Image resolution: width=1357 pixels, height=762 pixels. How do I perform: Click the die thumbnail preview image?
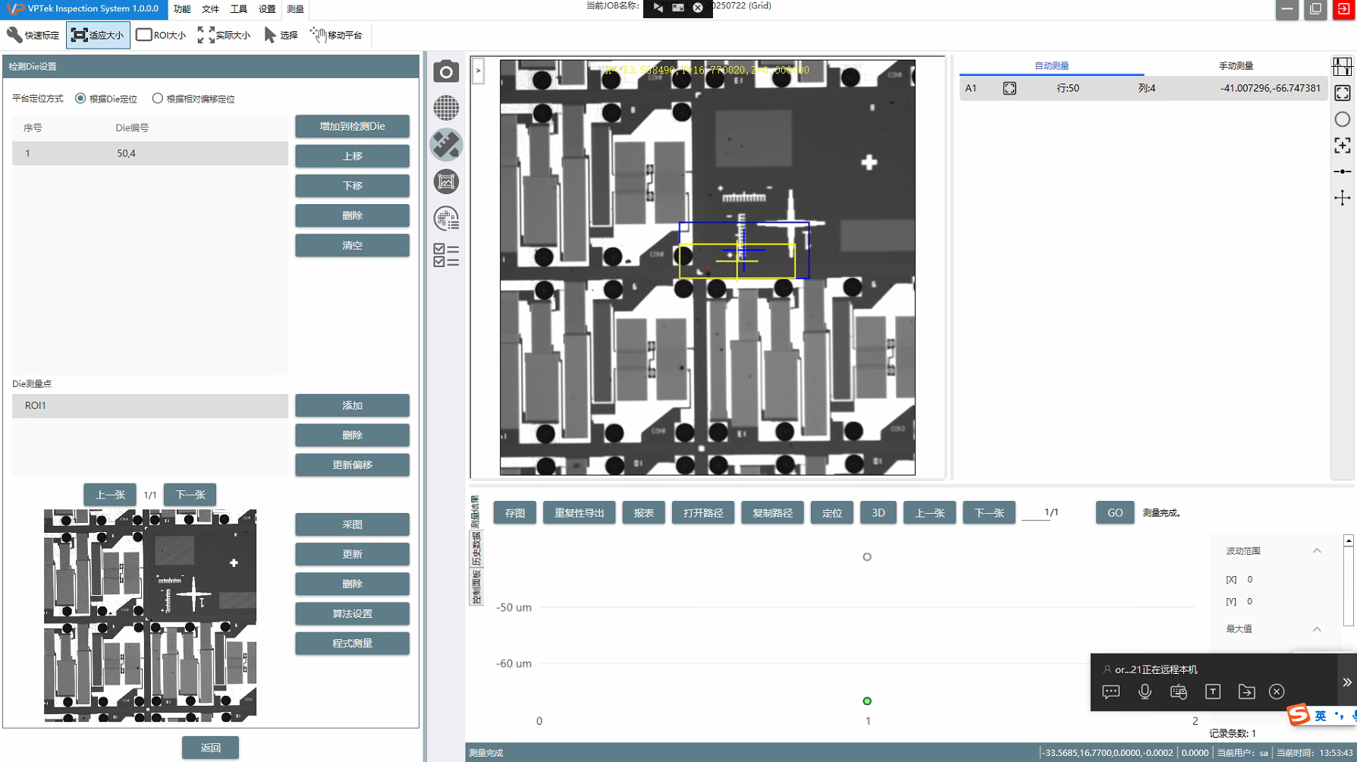coord(150,615)
